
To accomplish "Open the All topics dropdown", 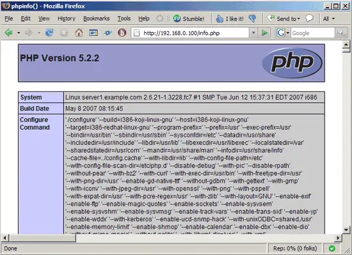I will point(329,19).
